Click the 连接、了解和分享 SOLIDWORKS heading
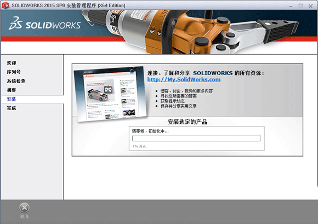Viewport: 318px width, 224px height. [206, 73]
